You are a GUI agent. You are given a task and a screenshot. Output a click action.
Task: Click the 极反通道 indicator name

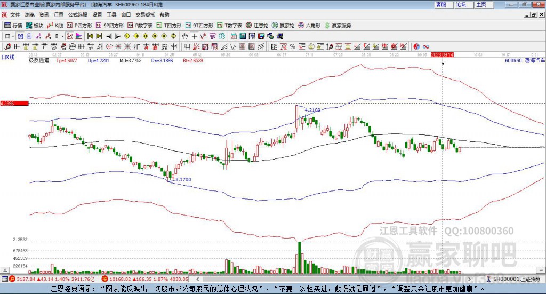coord(39,60)
